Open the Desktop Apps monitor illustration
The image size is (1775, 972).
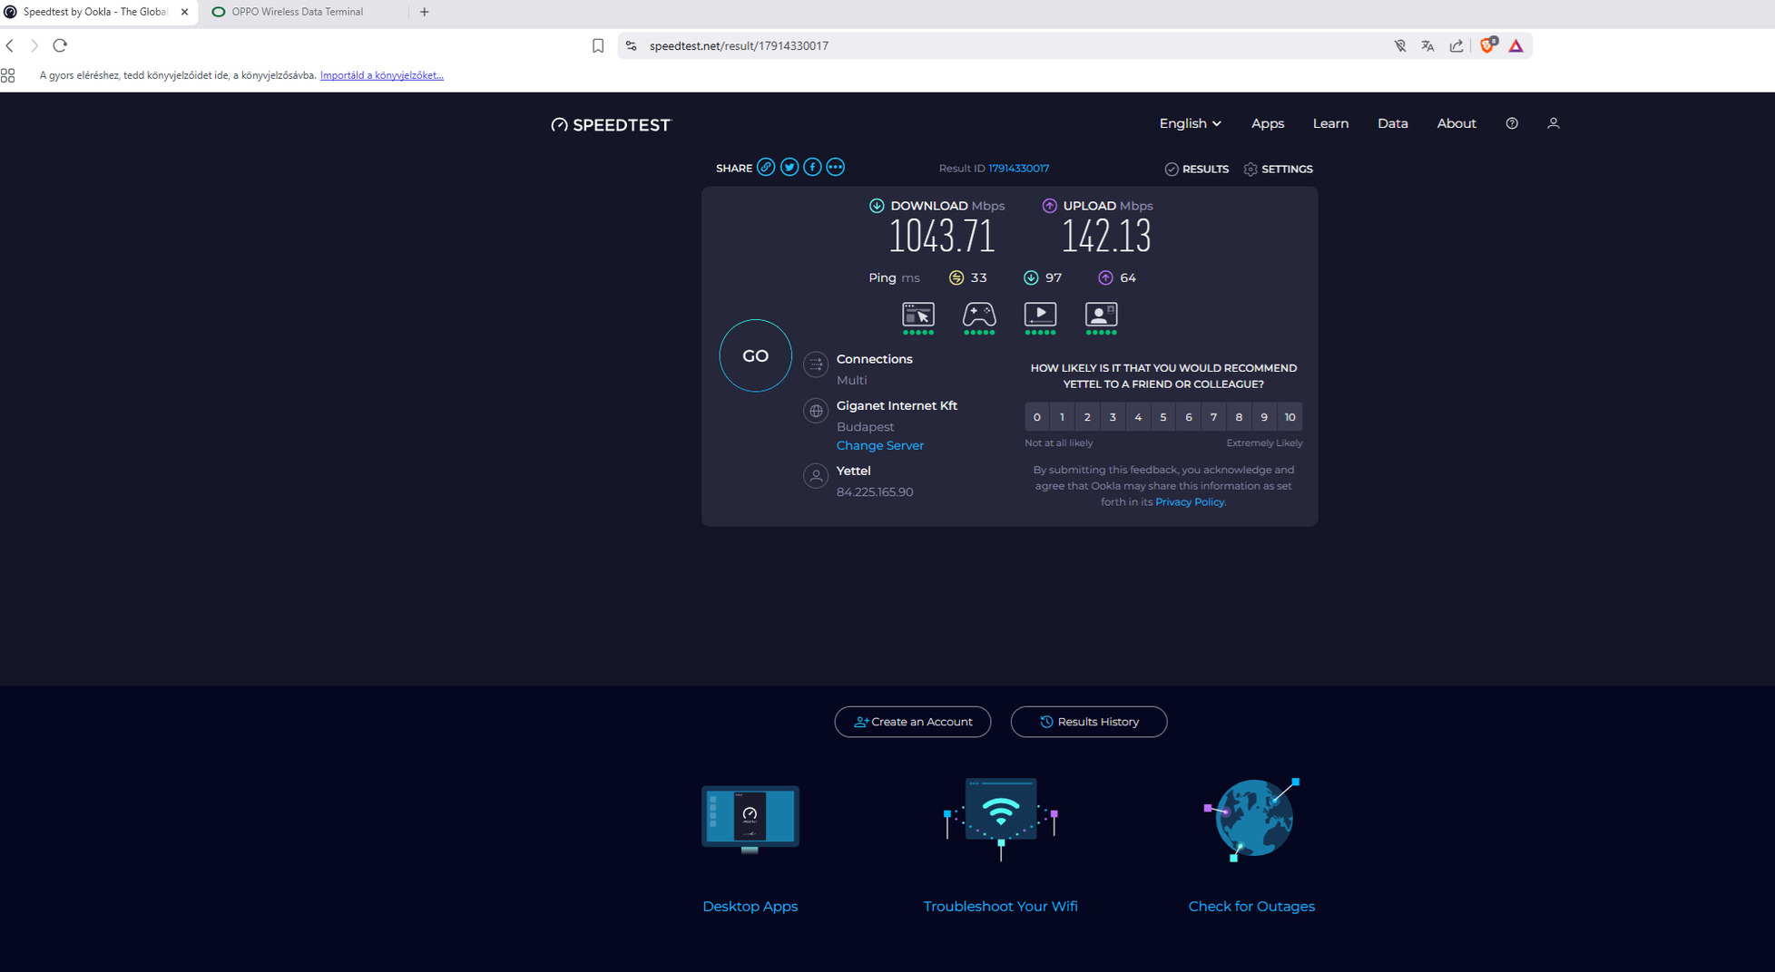750,819
